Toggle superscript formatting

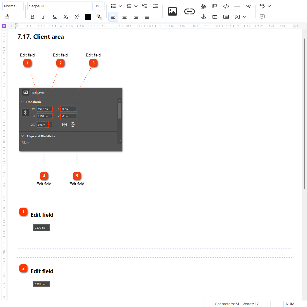tap(77, 17)
